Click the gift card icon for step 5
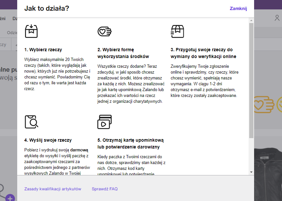282x201 pixels. [104, 122]
